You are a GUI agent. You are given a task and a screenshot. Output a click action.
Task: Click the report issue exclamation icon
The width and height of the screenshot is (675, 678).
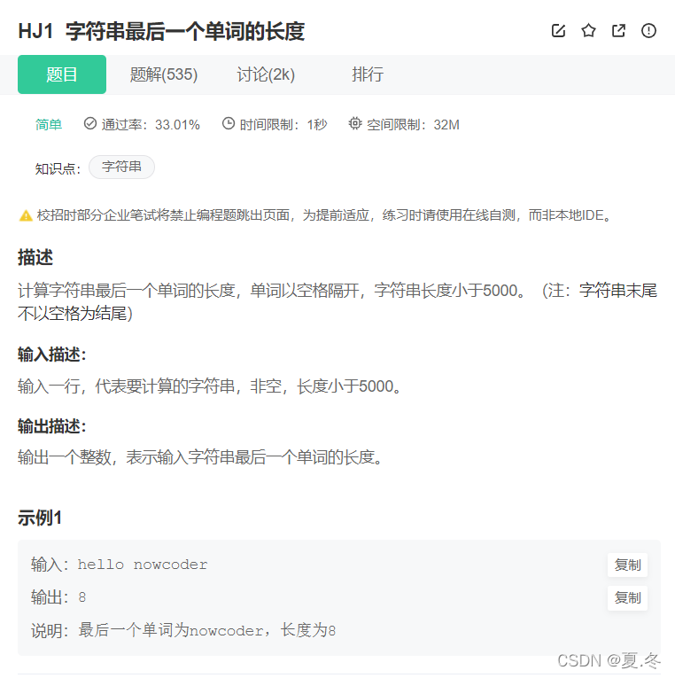click(x=648, y=31)
